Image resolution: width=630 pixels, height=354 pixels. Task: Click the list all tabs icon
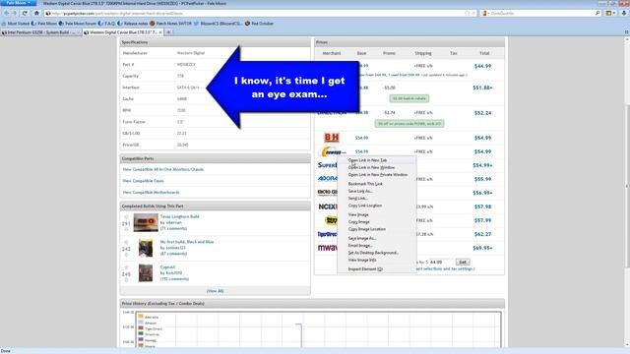[626, 32]
